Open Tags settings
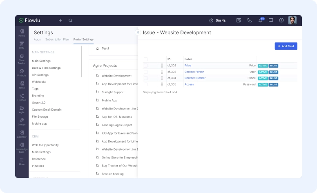 click(35, 89)
